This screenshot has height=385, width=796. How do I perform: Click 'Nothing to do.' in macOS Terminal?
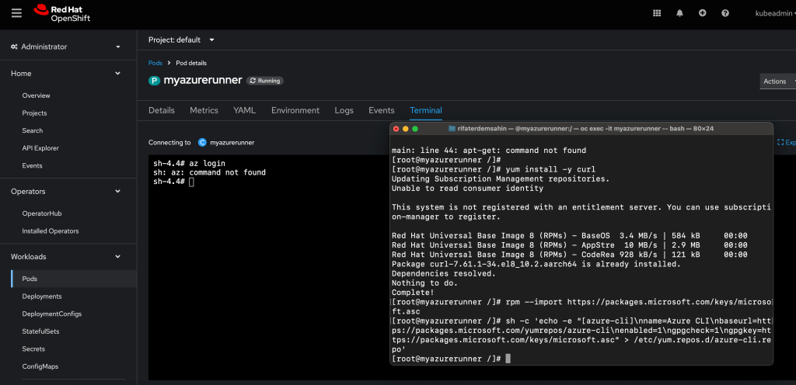click(425, 283)
